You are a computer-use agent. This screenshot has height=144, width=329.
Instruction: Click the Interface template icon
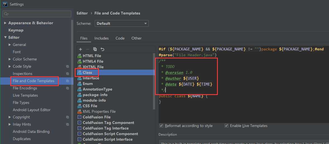click(x=79, y=78)
